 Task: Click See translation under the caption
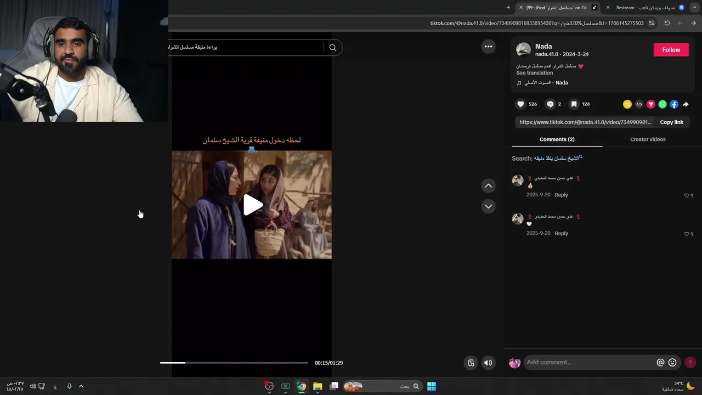535,73
